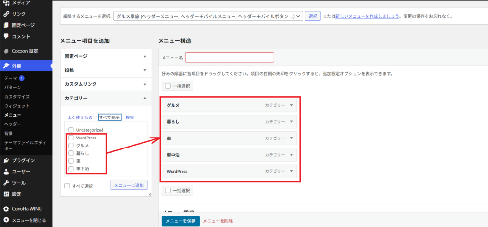
Task: Open the menu selection dropdown
Action: pyautogui.click(x=208, y=16)
